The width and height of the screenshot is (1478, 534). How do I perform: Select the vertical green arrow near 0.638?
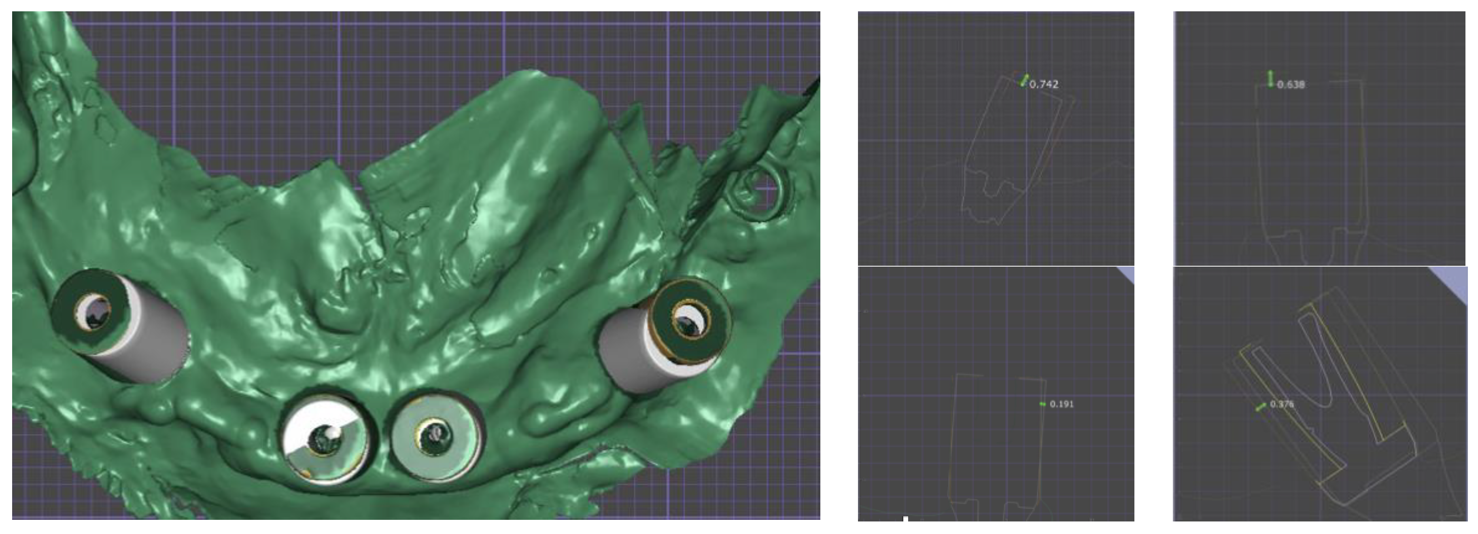[1271, 78]
